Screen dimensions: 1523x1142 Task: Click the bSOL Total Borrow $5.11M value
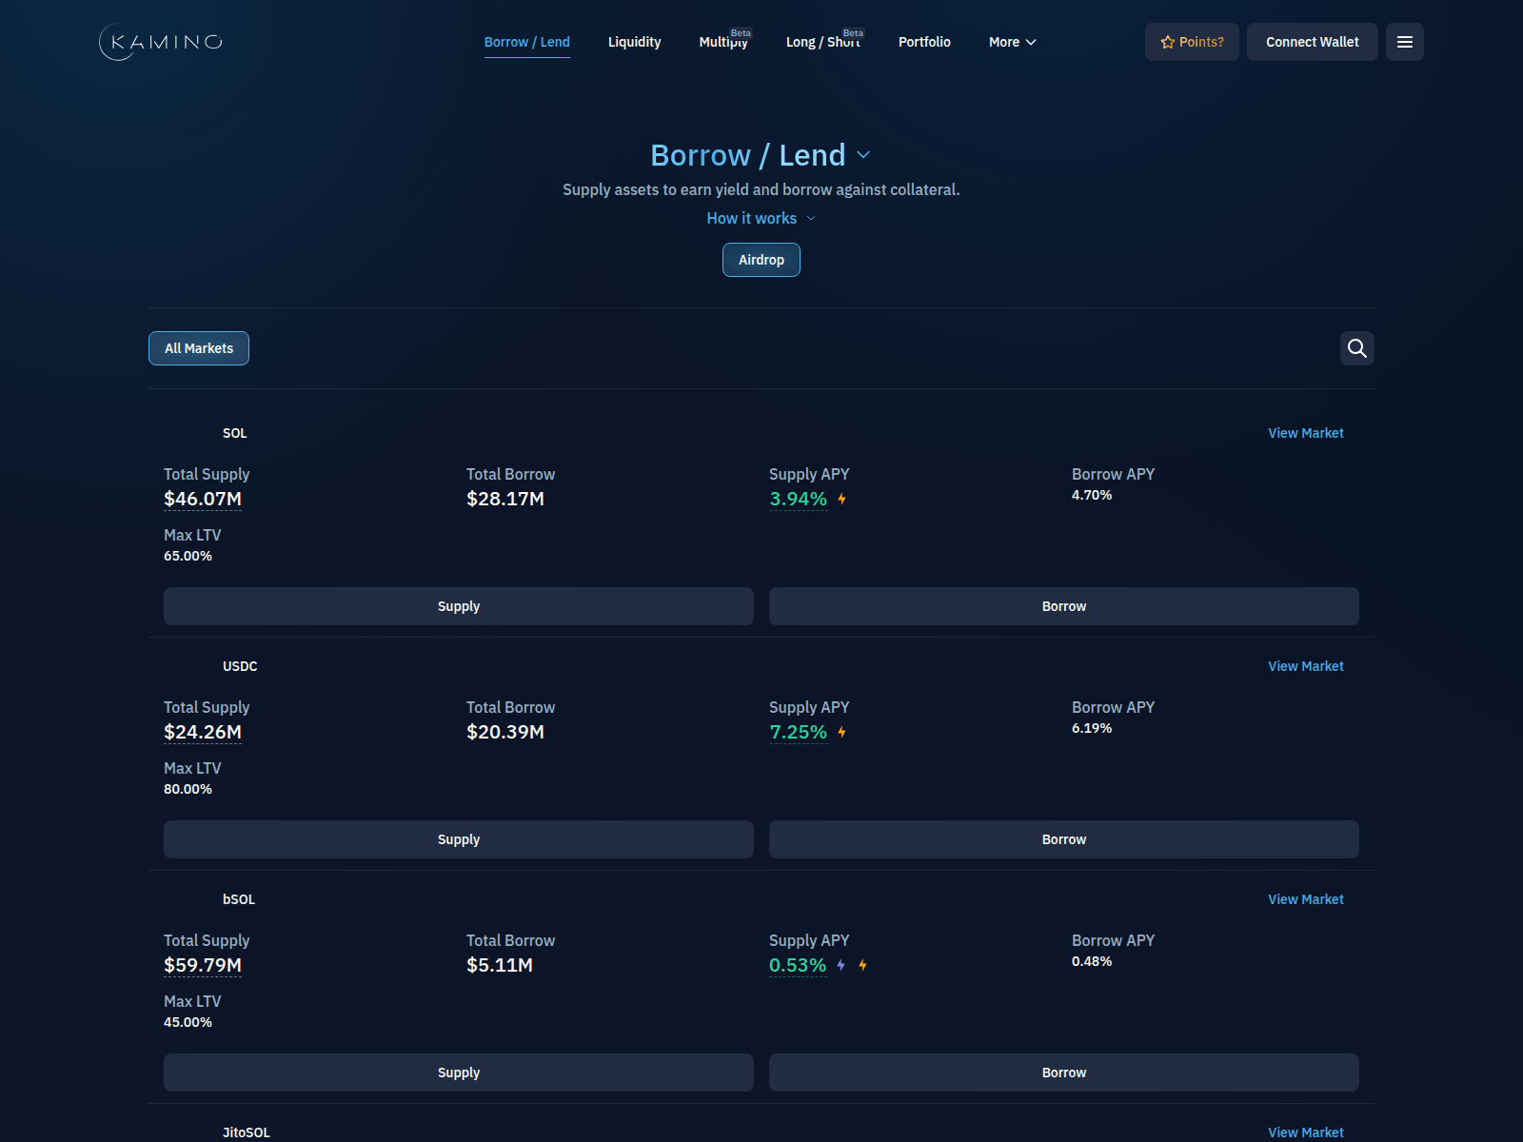pos(500,965)
